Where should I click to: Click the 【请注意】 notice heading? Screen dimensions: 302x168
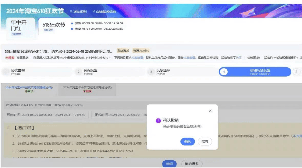point(24,128)
